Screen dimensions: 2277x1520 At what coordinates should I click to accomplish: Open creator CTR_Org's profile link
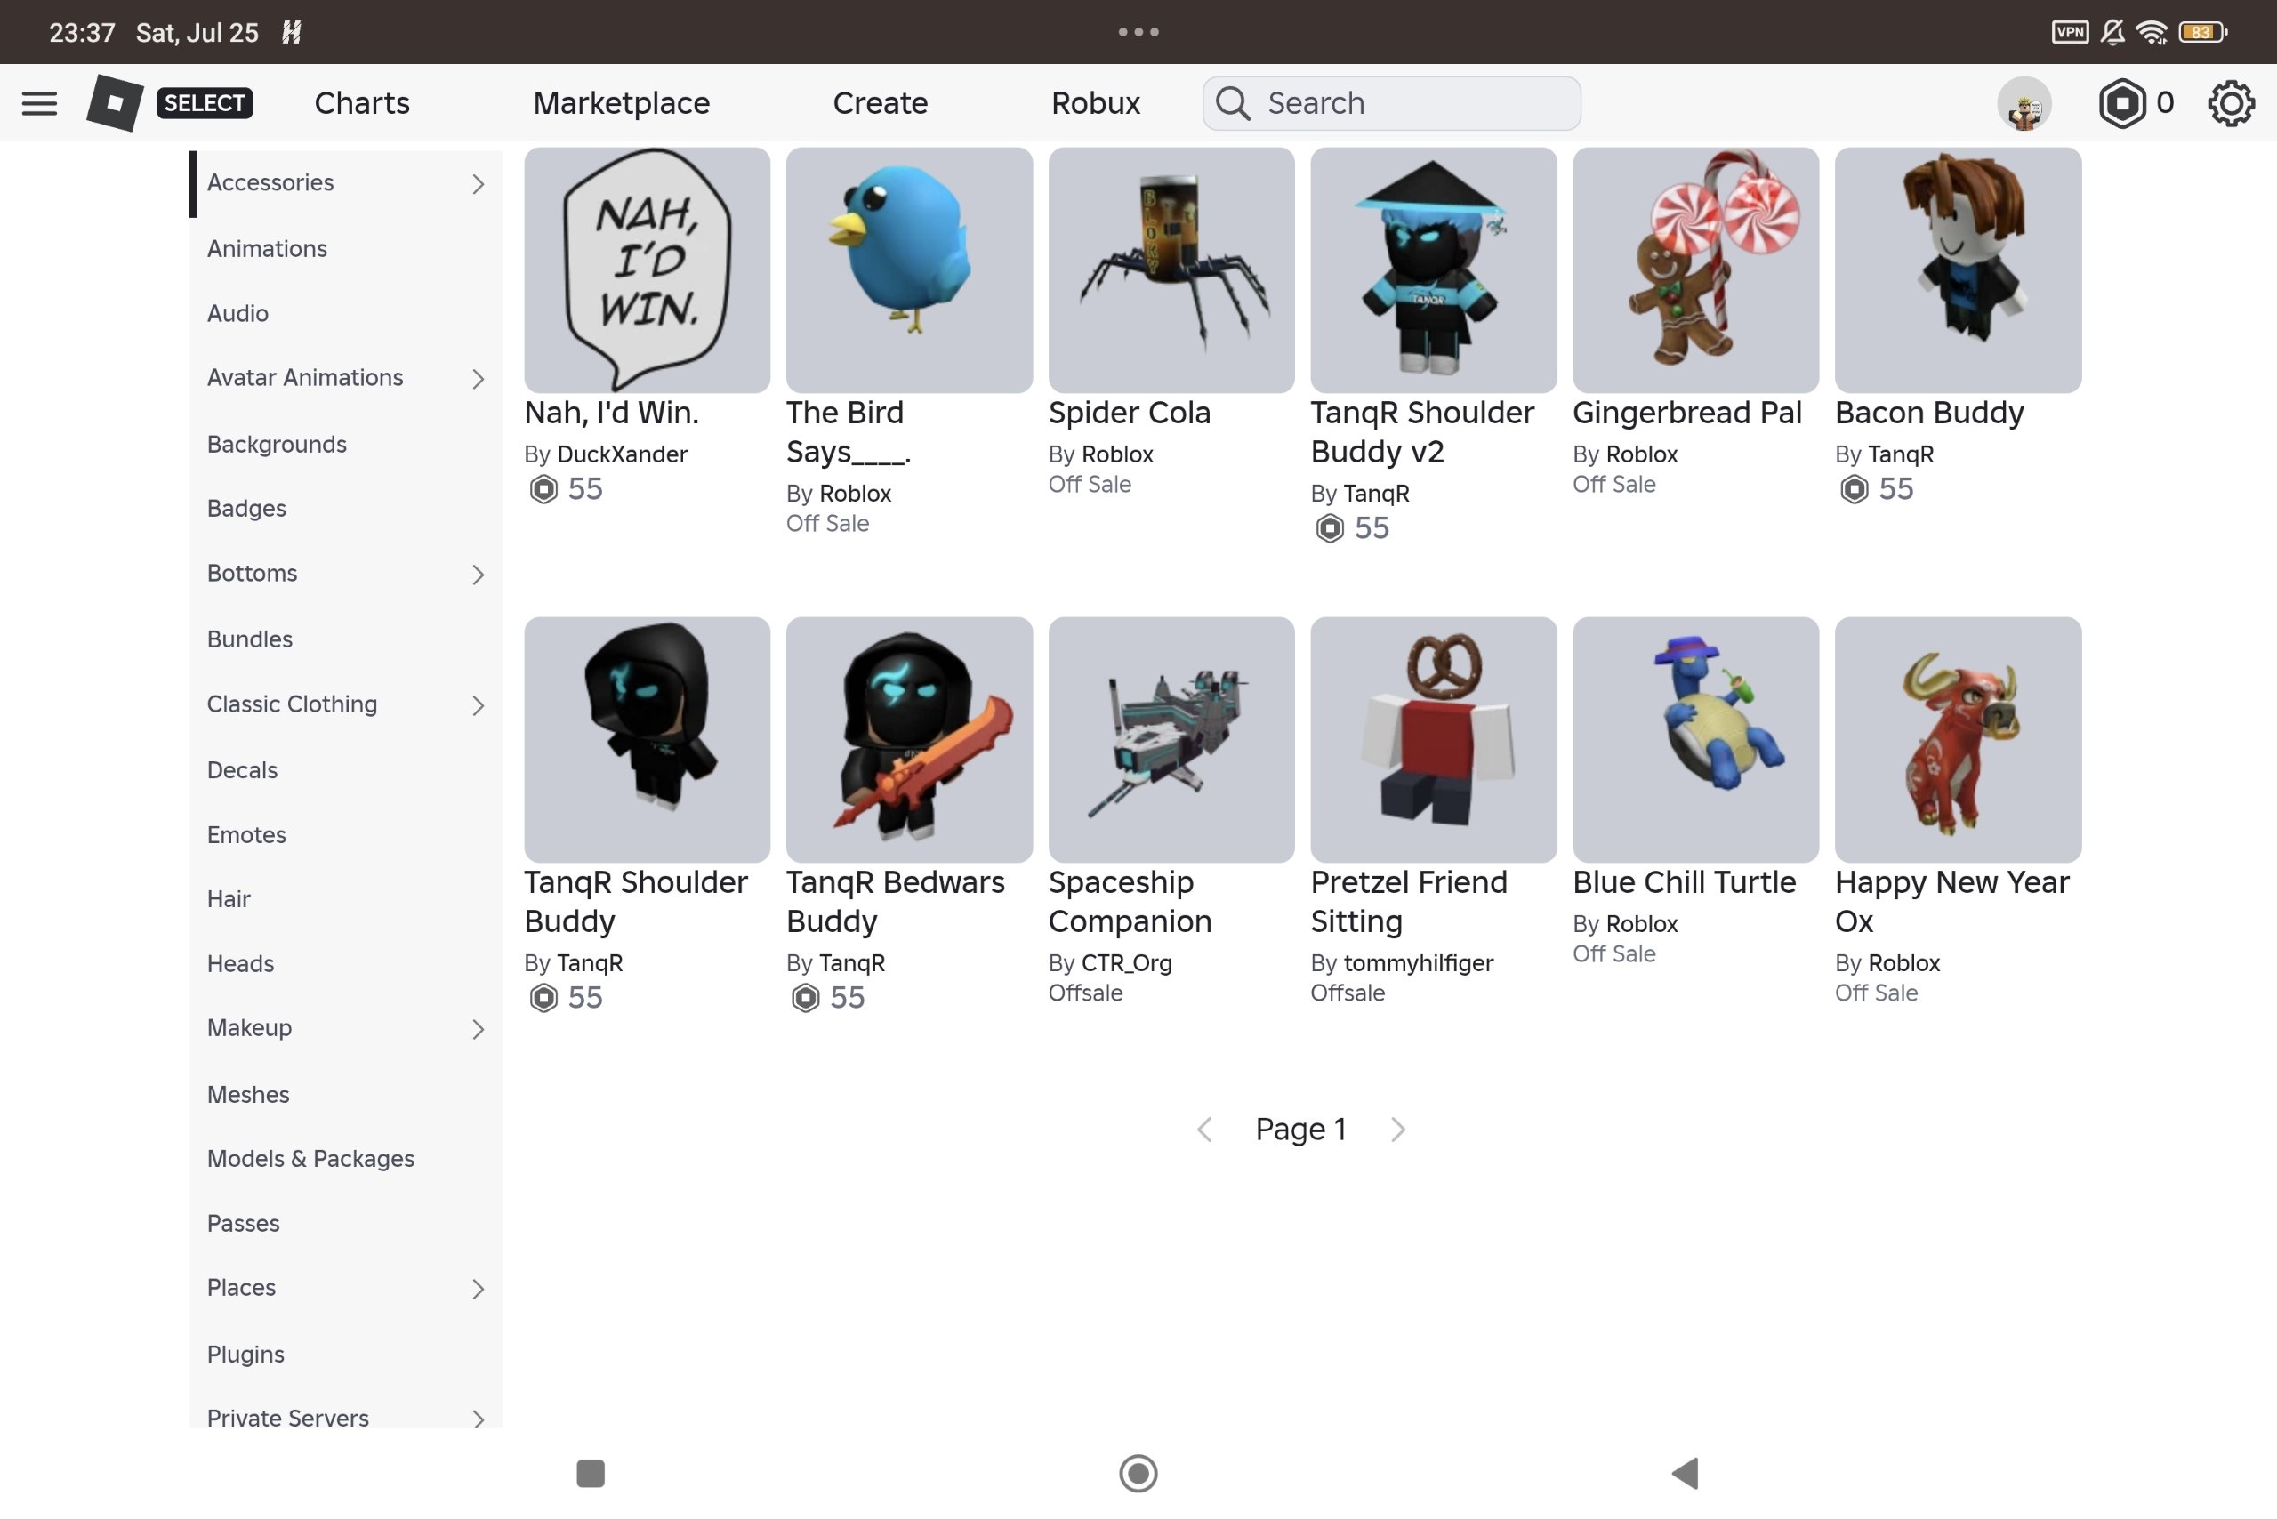click(1126, 962)
